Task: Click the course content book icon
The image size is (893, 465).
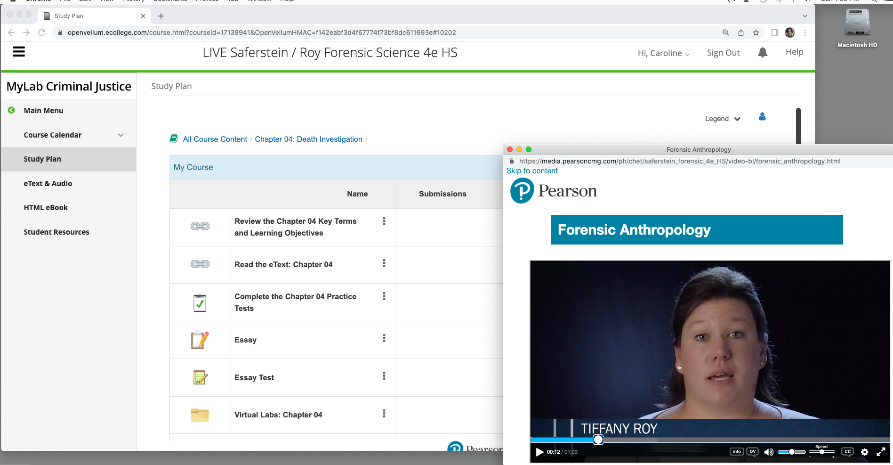Action: pyautogui.click(x=174, y=139)
